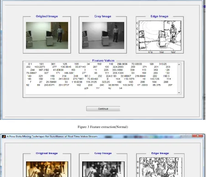Click the upper 'Gray Image' panel title
The height and width of the screenshot is (177, 206).
click(103, 16)
